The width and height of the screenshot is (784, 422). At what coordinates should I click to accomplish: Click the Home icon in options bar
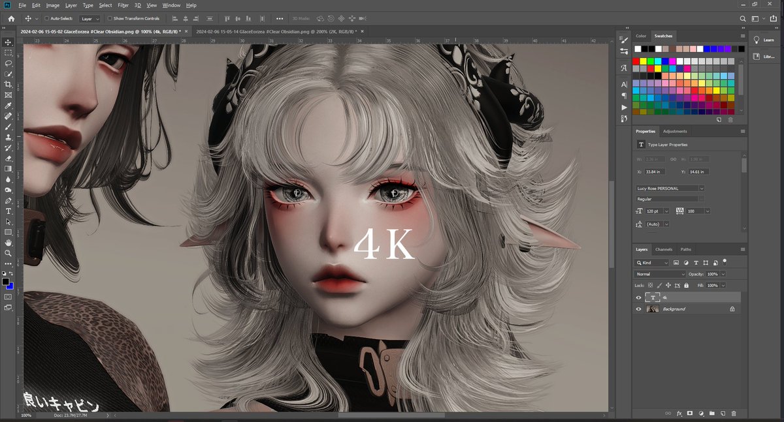[x=11, y=18]
